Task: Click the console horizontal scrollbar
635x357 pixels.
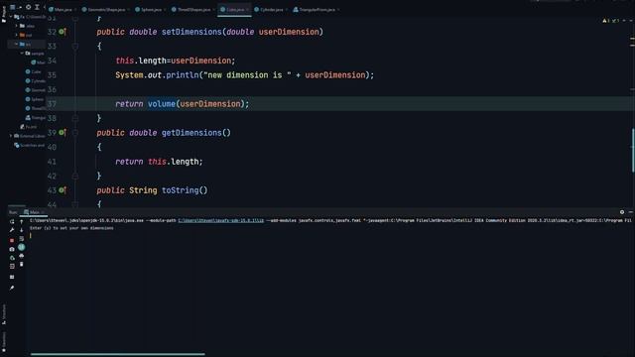Action: tap(117, 354)
